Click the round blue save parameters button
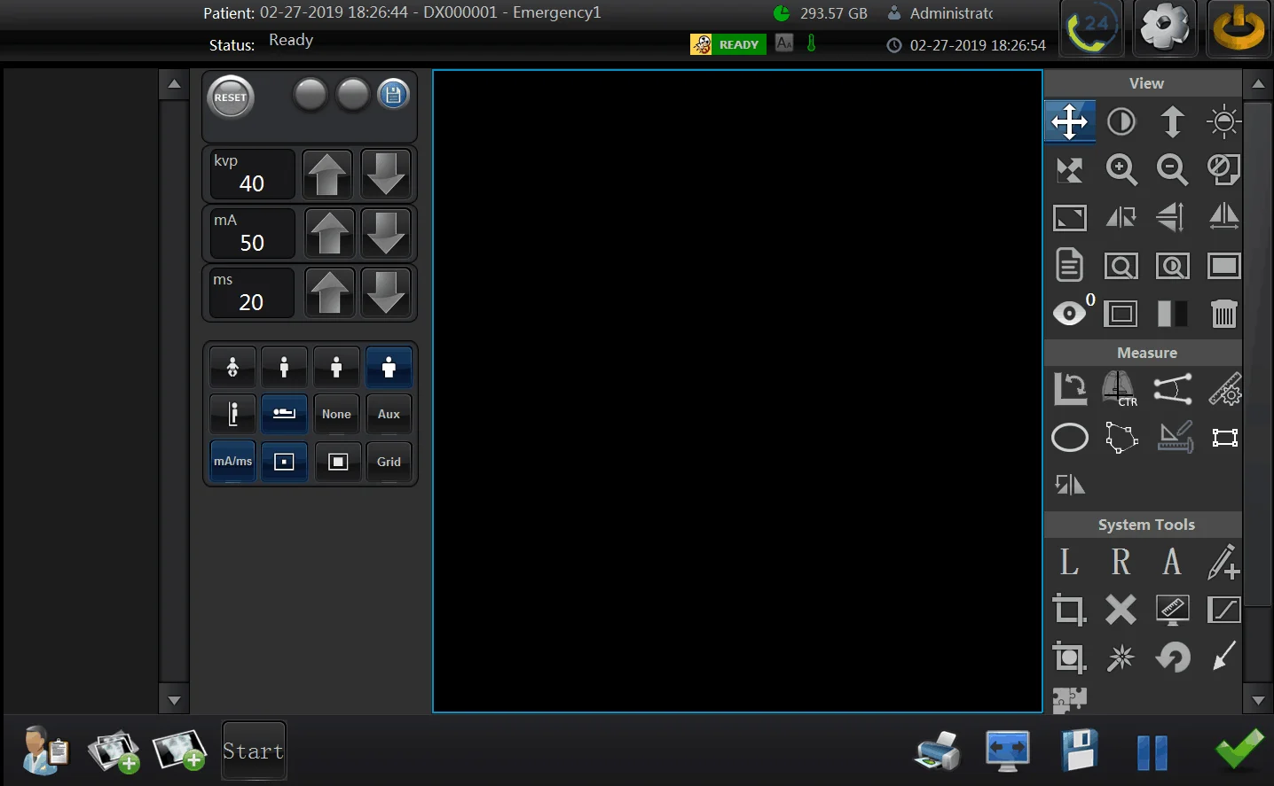The image size is (1274, 786). (x=394, y=94)
